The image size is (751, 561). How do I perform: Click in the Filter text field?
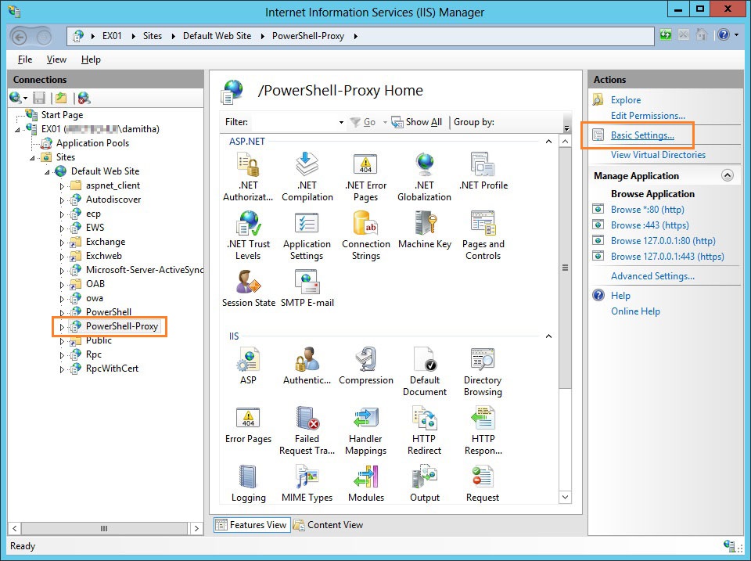tap(294, 122)
